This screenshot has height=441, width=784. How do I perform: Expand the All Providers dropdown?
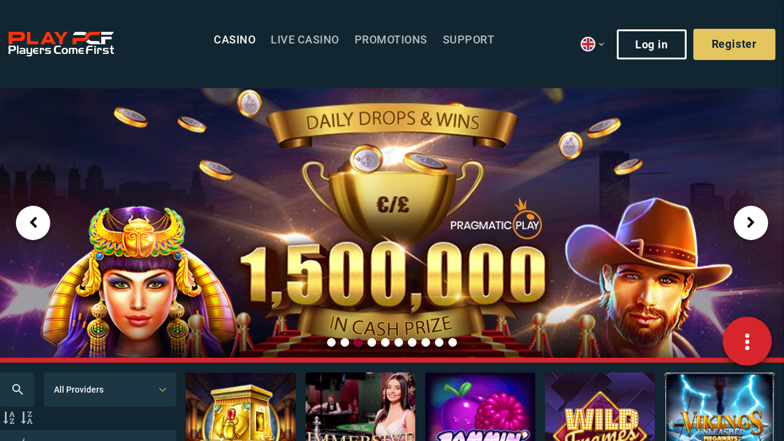[x=110, y=390]
